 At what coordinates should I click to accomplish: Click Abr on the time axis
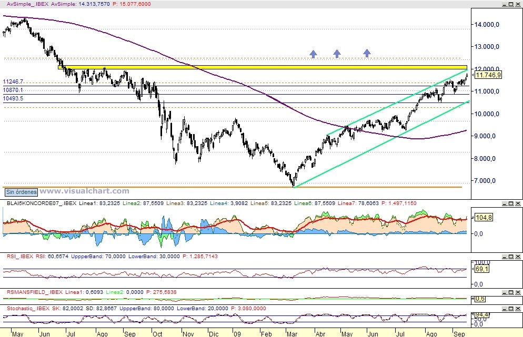pos(320,334)
